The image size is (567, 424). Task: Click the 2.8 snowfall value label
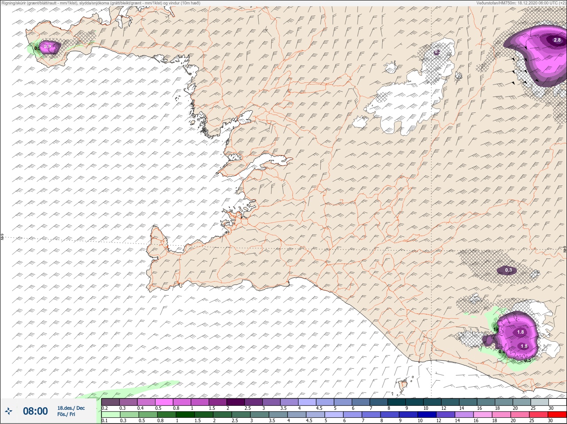click(557, 40)
